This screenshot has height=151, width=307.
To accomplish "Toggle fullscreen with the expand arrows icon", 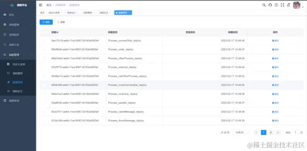I will (x=282, y=5).
